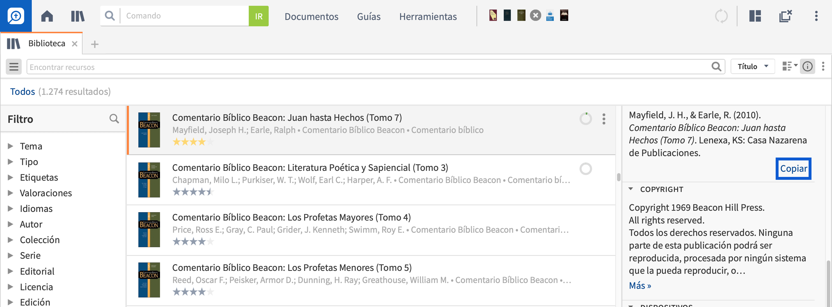This screenshot has width=832, height=307.
Task: Close the Biblioteca tab
Action: 75,44
